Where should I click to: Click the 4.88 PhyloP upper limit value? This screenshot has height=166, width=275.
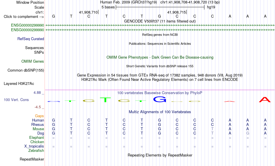pos(37,93)
